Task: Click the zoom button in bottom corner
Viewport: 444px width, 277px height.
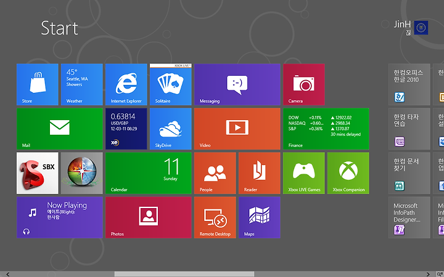Action: coord(440,274)
